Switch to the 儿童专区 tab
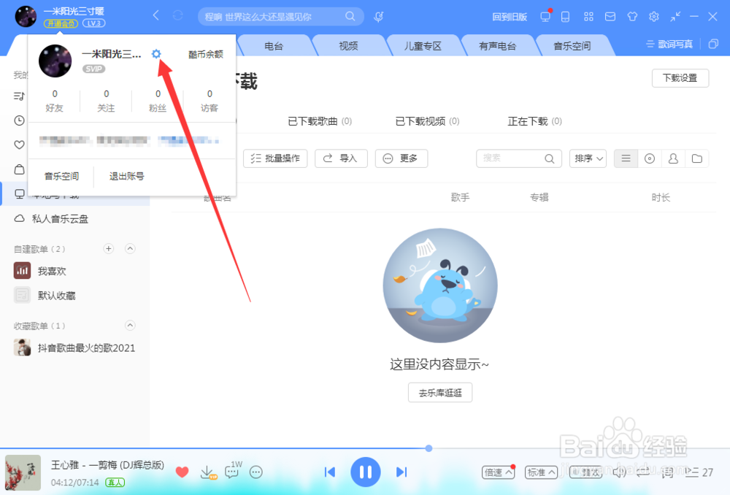Viewport: 730px width, 495px height. tap(423, 46)
